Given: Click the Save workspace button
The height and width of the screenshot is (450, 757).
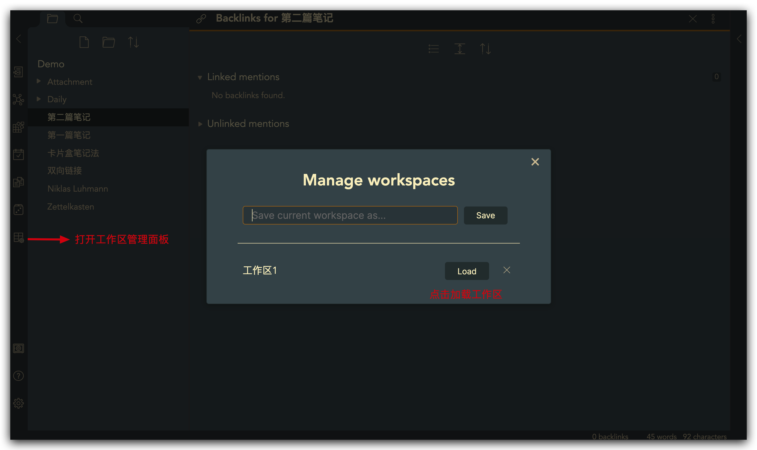Looking at the screenshot, I should (x=485, y=215).
